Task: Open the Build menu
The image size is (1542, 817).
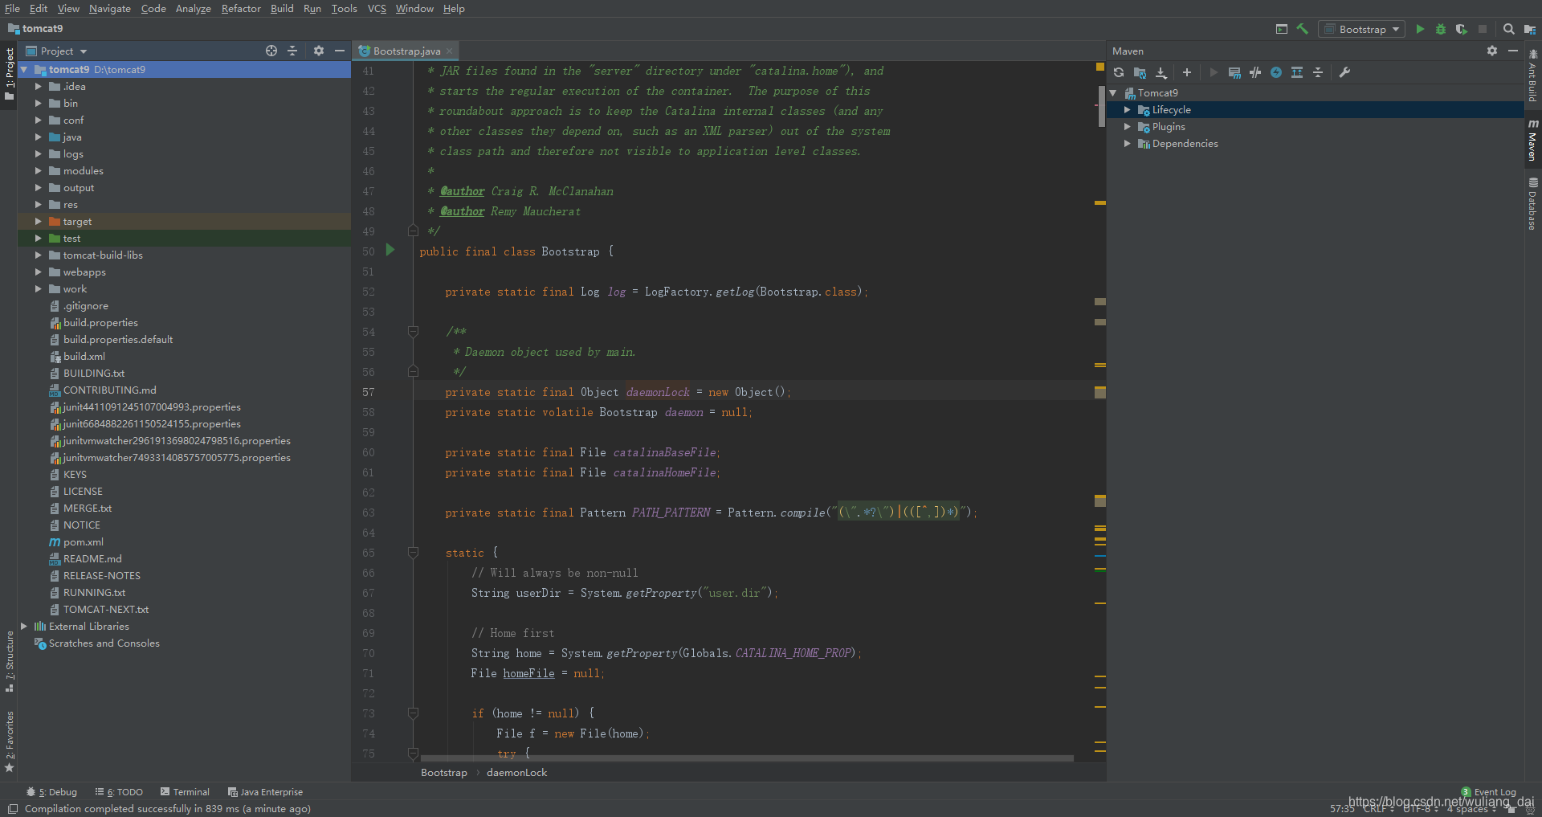Action: pyautogui.click(x=282, y=8)
